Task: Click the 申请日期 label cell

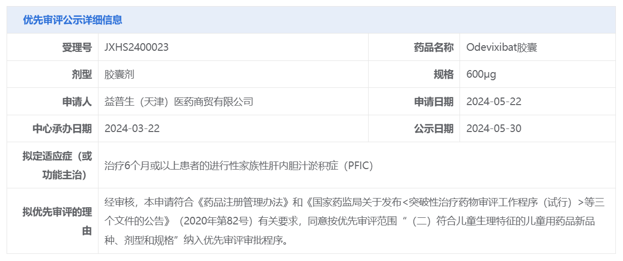Action: coord(414,102)
